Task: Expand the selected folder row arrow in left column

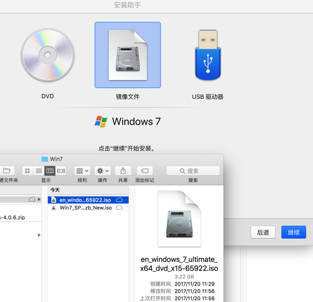Action: coord(39,199)
